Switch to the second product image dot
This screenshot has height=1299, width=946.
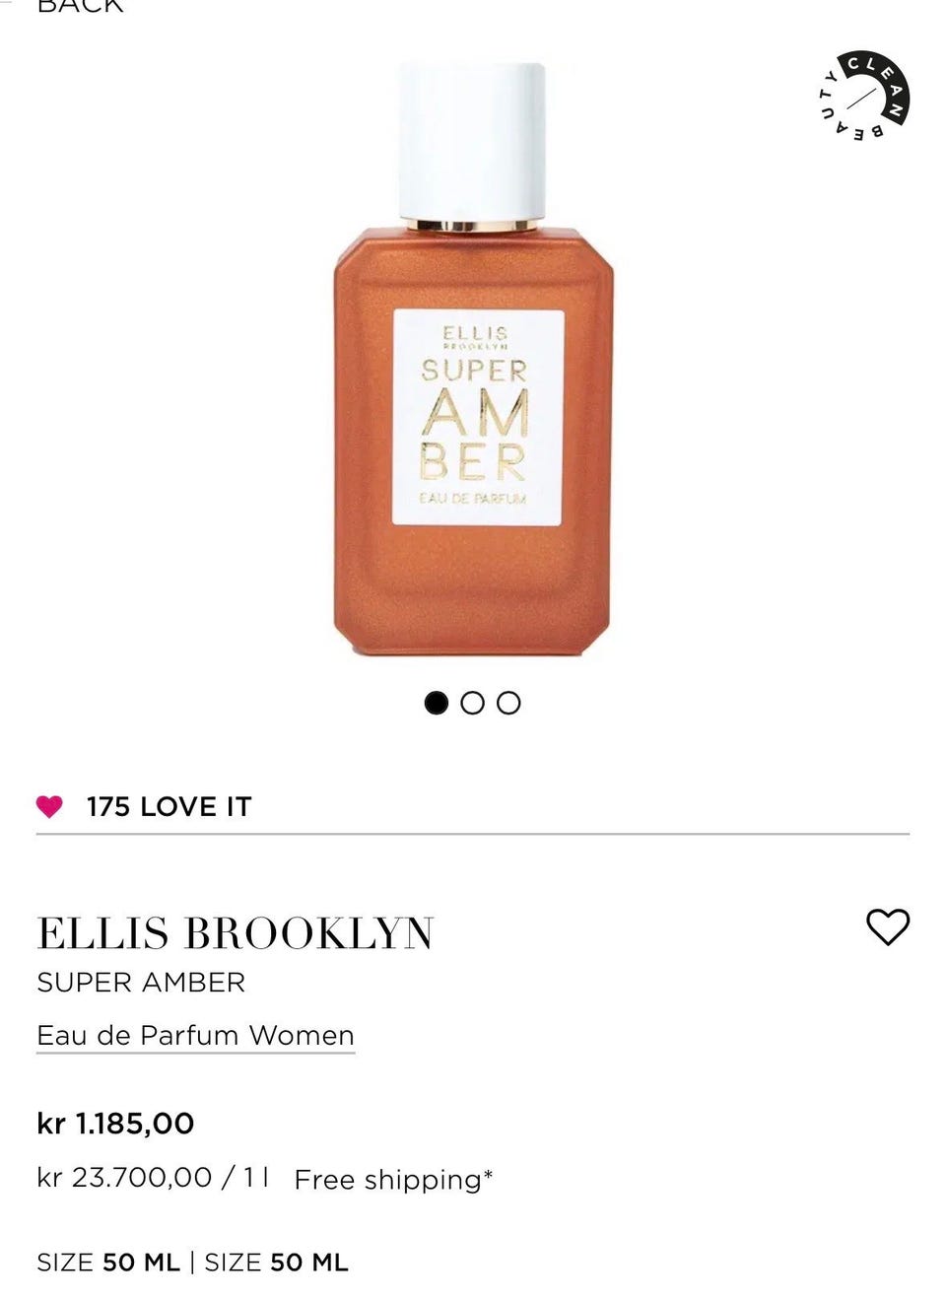(473, 703)
